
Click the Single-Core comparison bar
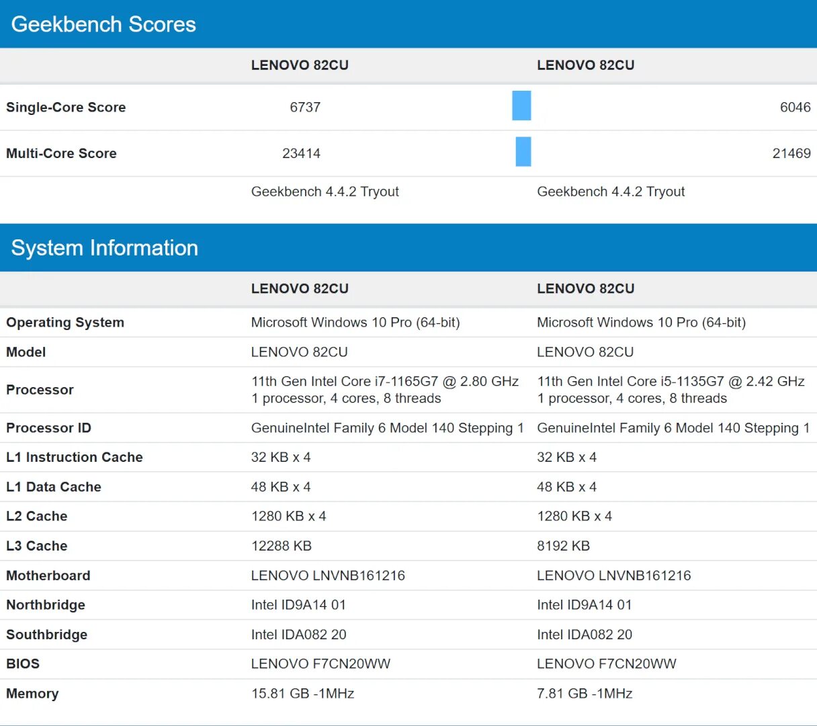[521, 106]
